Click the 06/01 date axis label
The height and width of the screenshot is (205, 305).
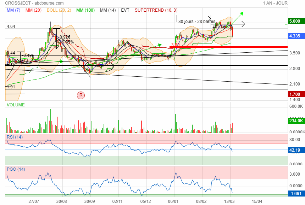click(x=173, y=201)
